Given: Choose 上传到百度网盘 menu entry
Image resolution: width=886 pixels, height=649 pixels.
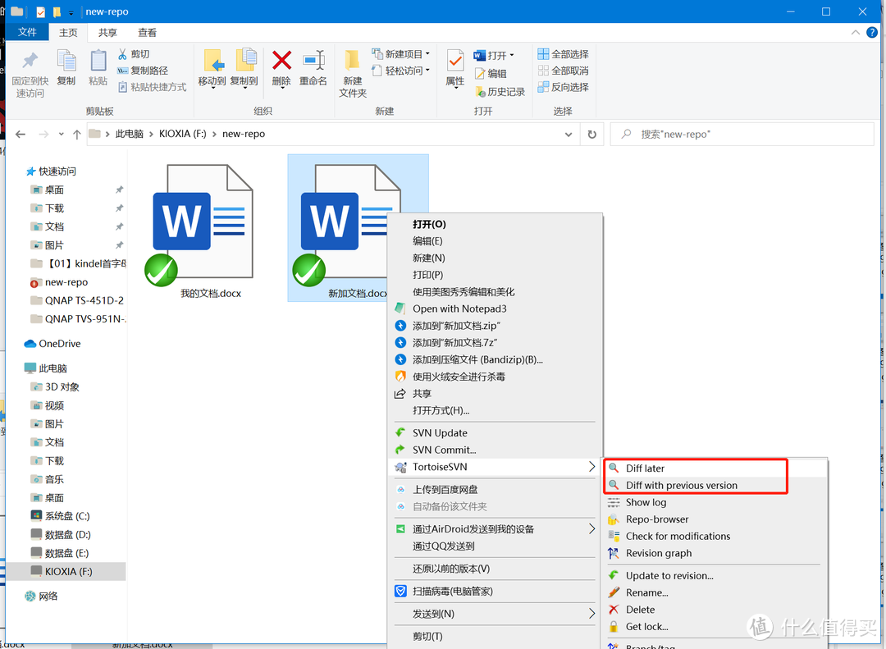Looking at the screenshot, I should click(x=495, y=490).
